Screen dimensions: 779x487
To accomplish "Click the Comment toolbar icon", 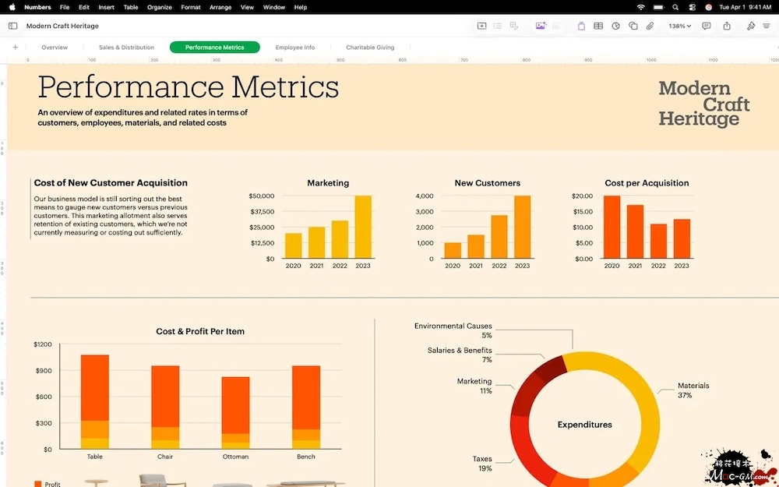I will (707, 26).
